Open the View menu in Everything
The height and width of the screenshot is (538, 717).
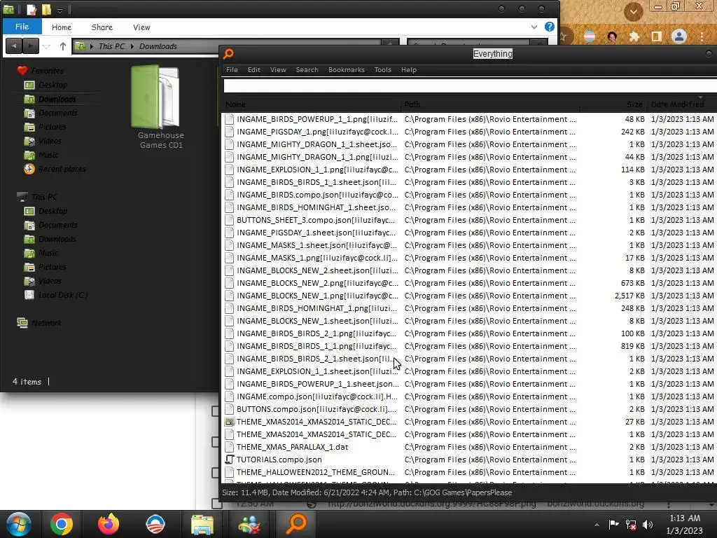click(x=278, y=70)
